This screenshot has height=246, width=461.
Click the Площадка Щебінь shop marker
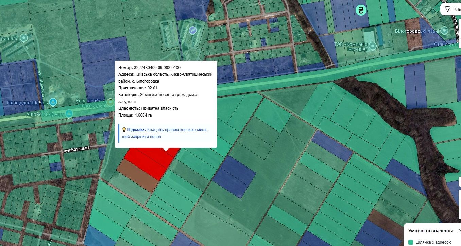pyautogui.click(x=53, y=102)
